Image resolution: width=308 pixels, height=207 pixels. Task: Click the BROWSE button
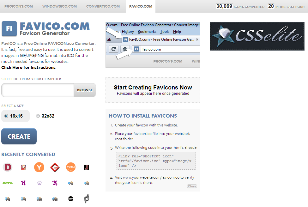[85, 90]
